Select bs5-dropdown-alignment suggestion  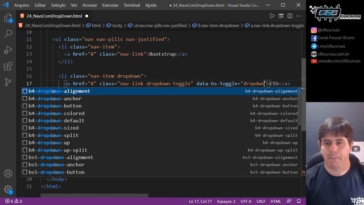tap(160, 157)
